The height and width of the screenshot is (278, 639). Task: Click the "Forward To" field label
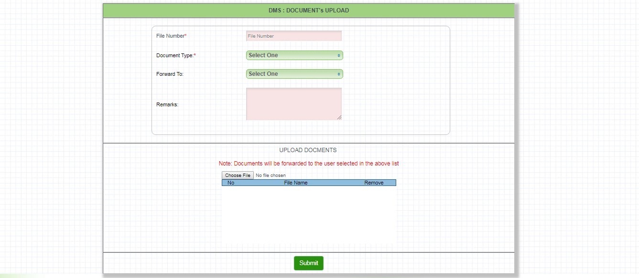170,74
